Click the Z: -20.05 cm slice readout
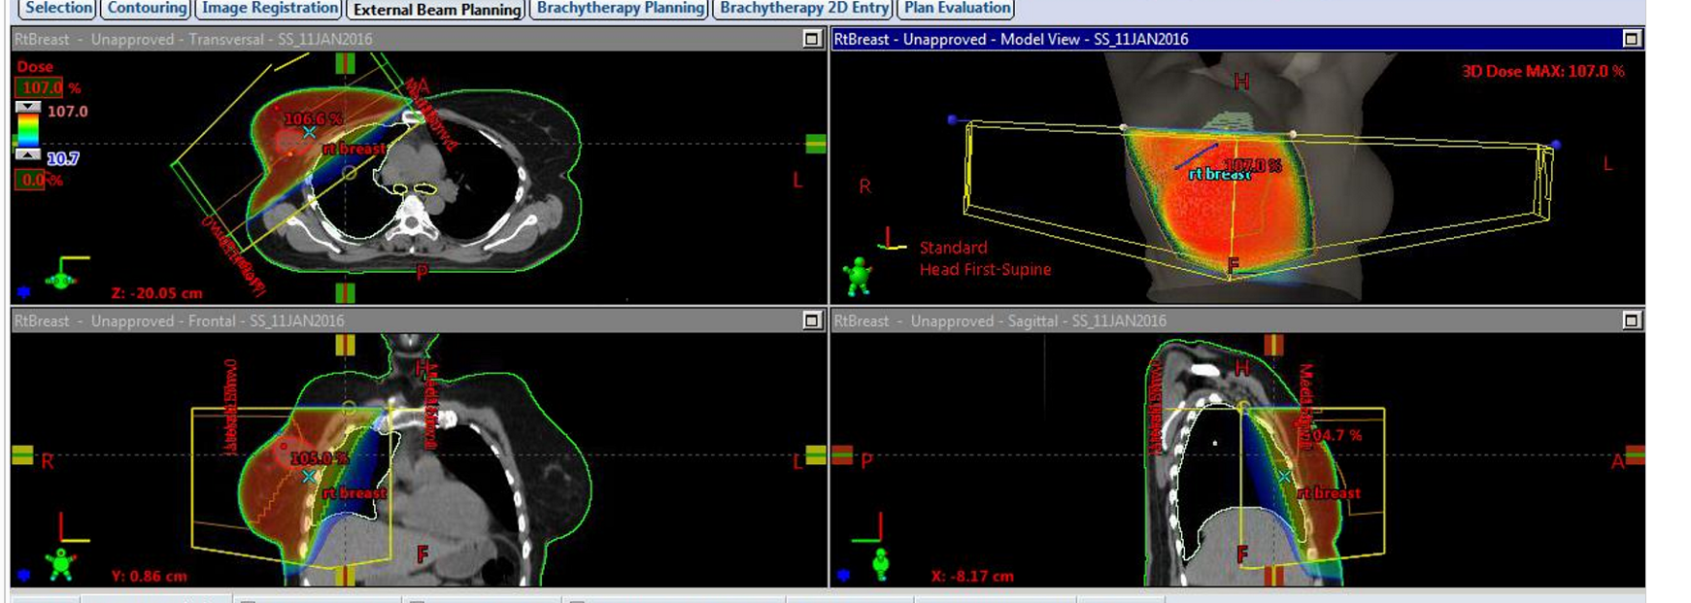This screenshot has width=1691, height=603. point(157,292)
